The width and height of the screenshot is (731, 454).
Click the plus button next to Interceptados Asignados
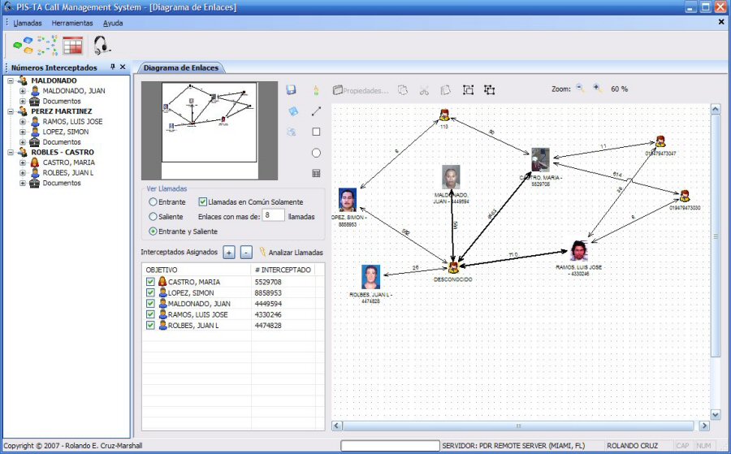(x=229, y=253)
